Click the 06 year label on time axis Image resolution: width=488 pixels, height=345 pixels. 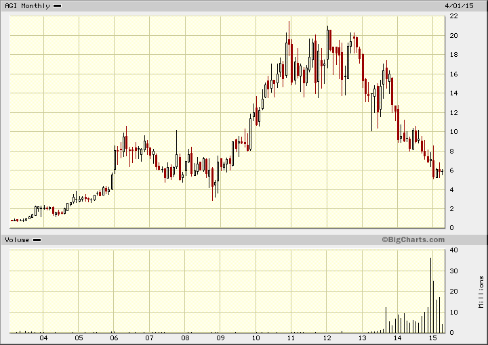[x=115, y=338]
